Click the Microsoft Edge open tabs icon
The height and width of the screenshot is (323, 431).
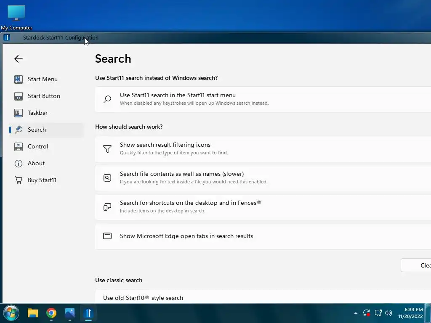coord(107,236)
